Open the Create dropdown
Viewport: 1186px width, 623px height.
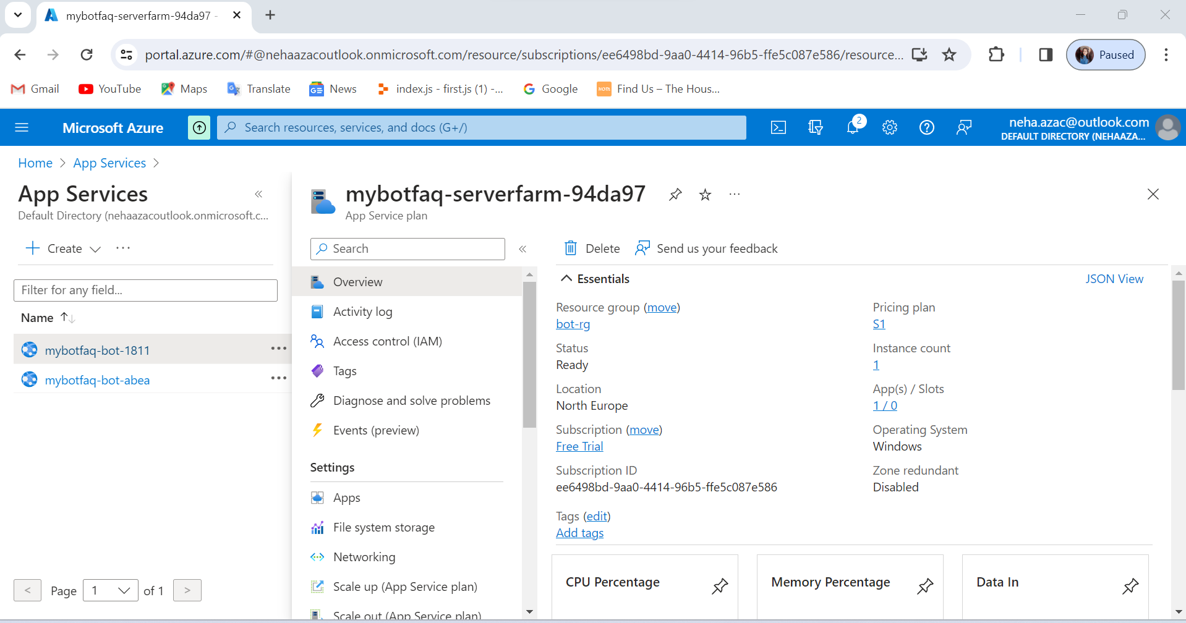click(64, 248)
